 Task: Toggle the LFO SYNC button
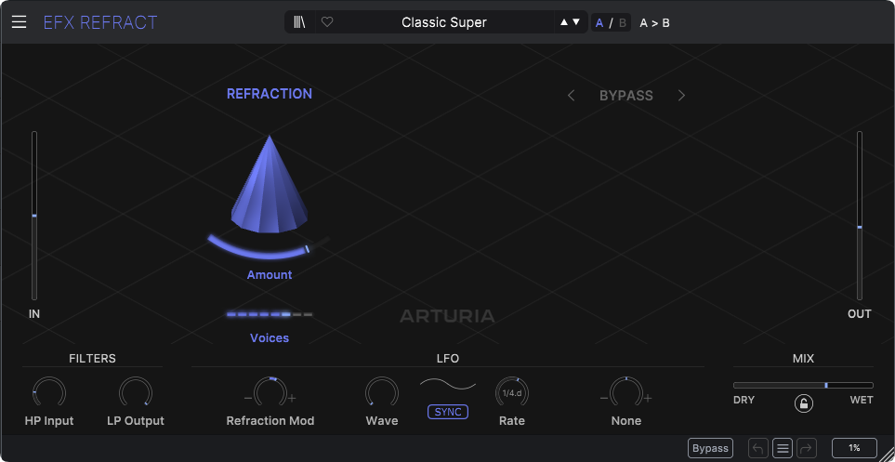pyautogui.click(x=448, y=412)
